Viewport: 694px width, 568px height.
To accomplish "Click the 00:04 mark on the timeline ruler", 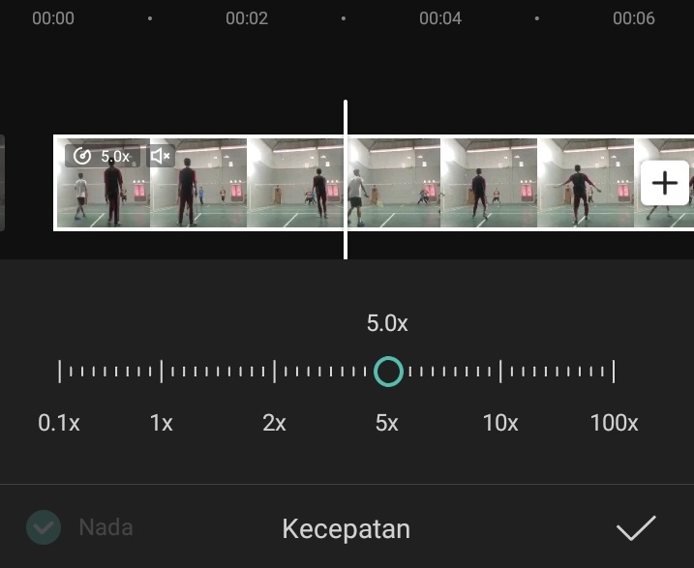I will pyautogui.click(x=440, y=18).
